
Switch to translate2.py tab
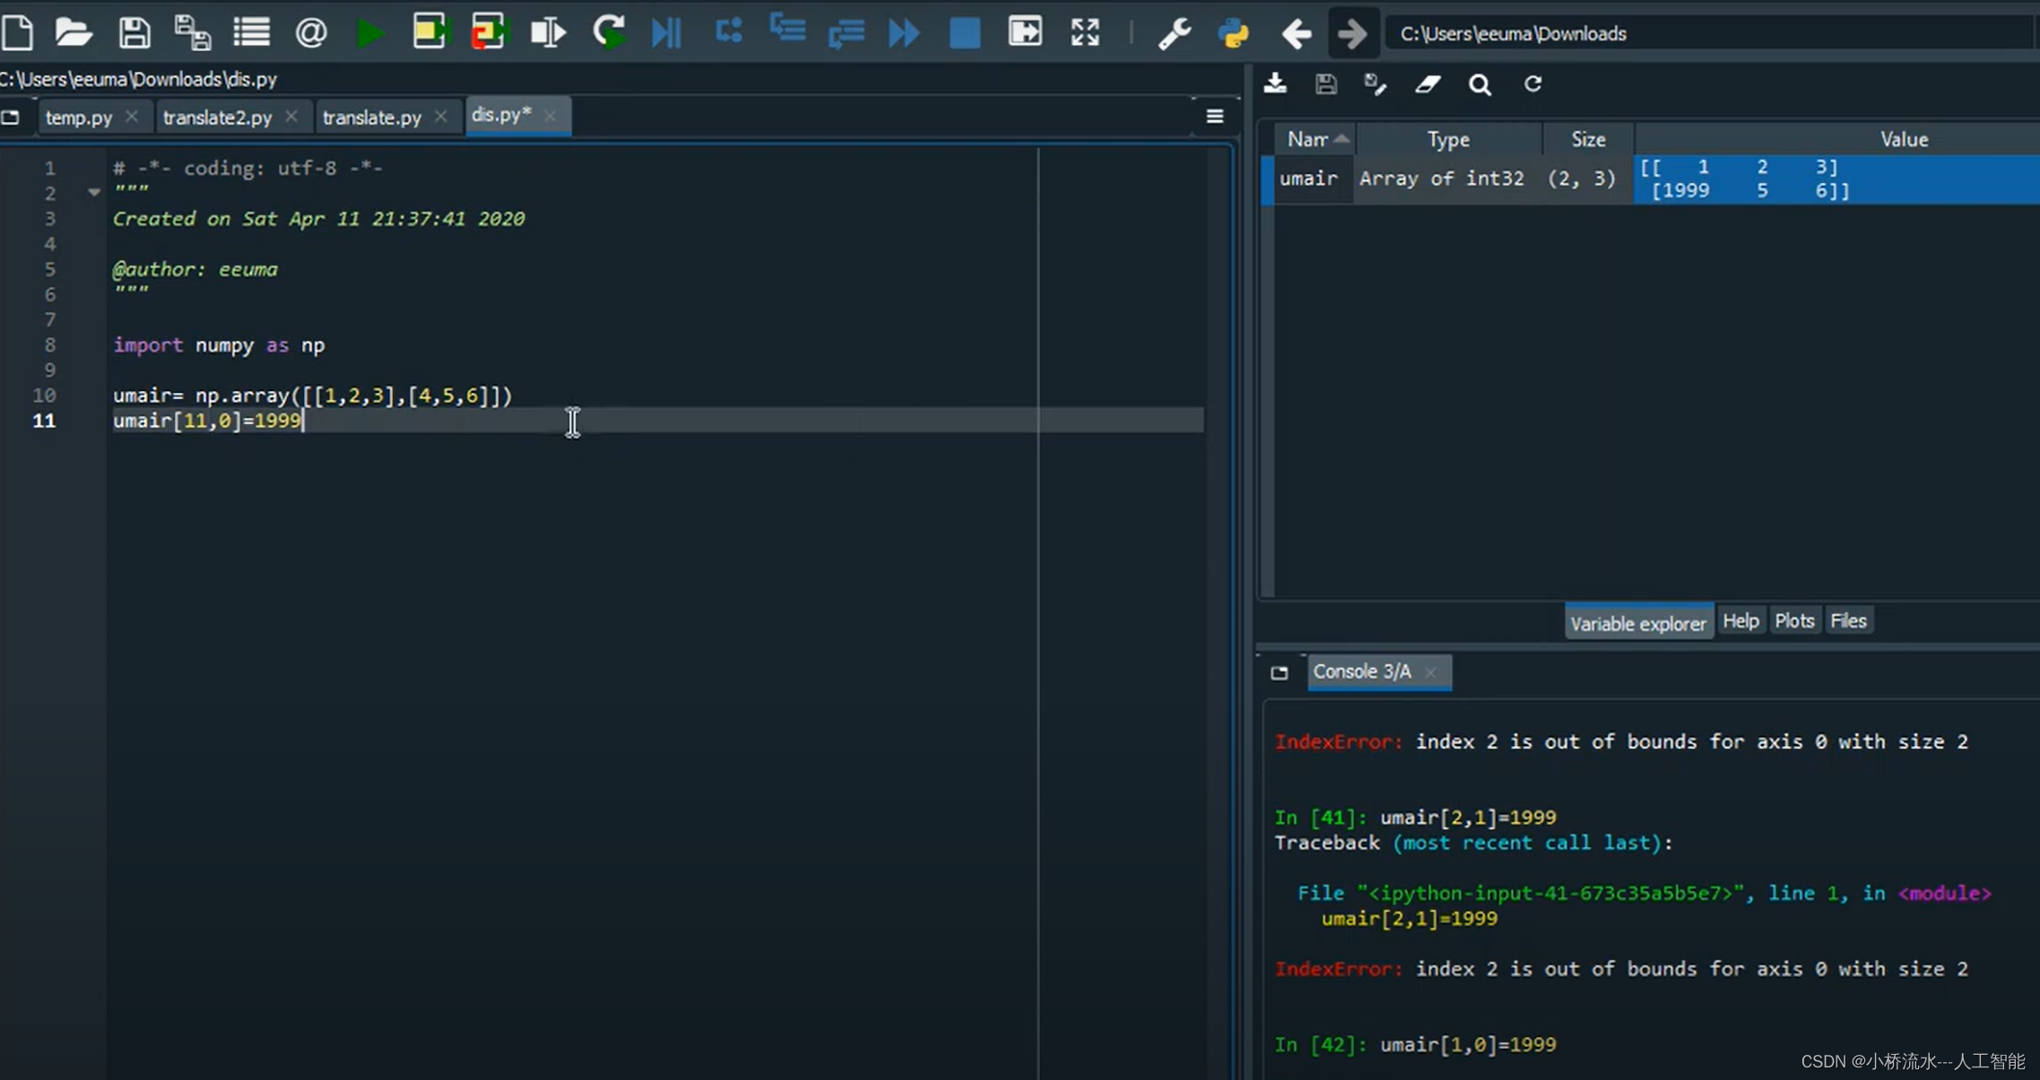click(x=217, y=118)
